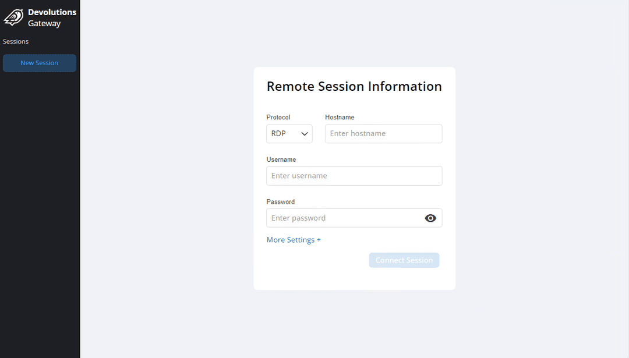Click the RDP text in the Protocol selector
Viewport: 629px width, 358px height.
point(278,134)
